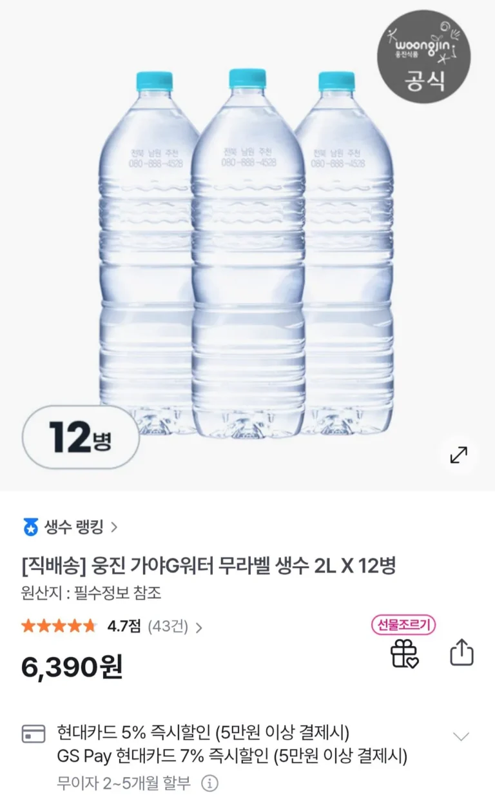Tap the orange star rating icons
The height and width of the screenshot is (806, 495).
[59, 626]
